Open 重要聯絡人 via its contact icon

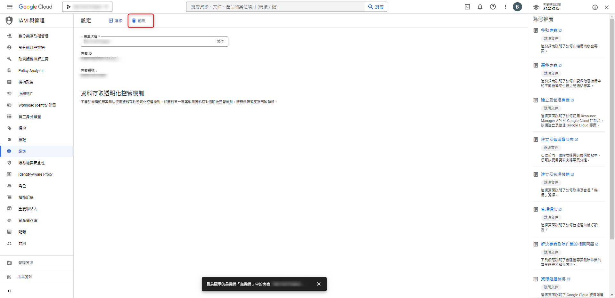9,209
